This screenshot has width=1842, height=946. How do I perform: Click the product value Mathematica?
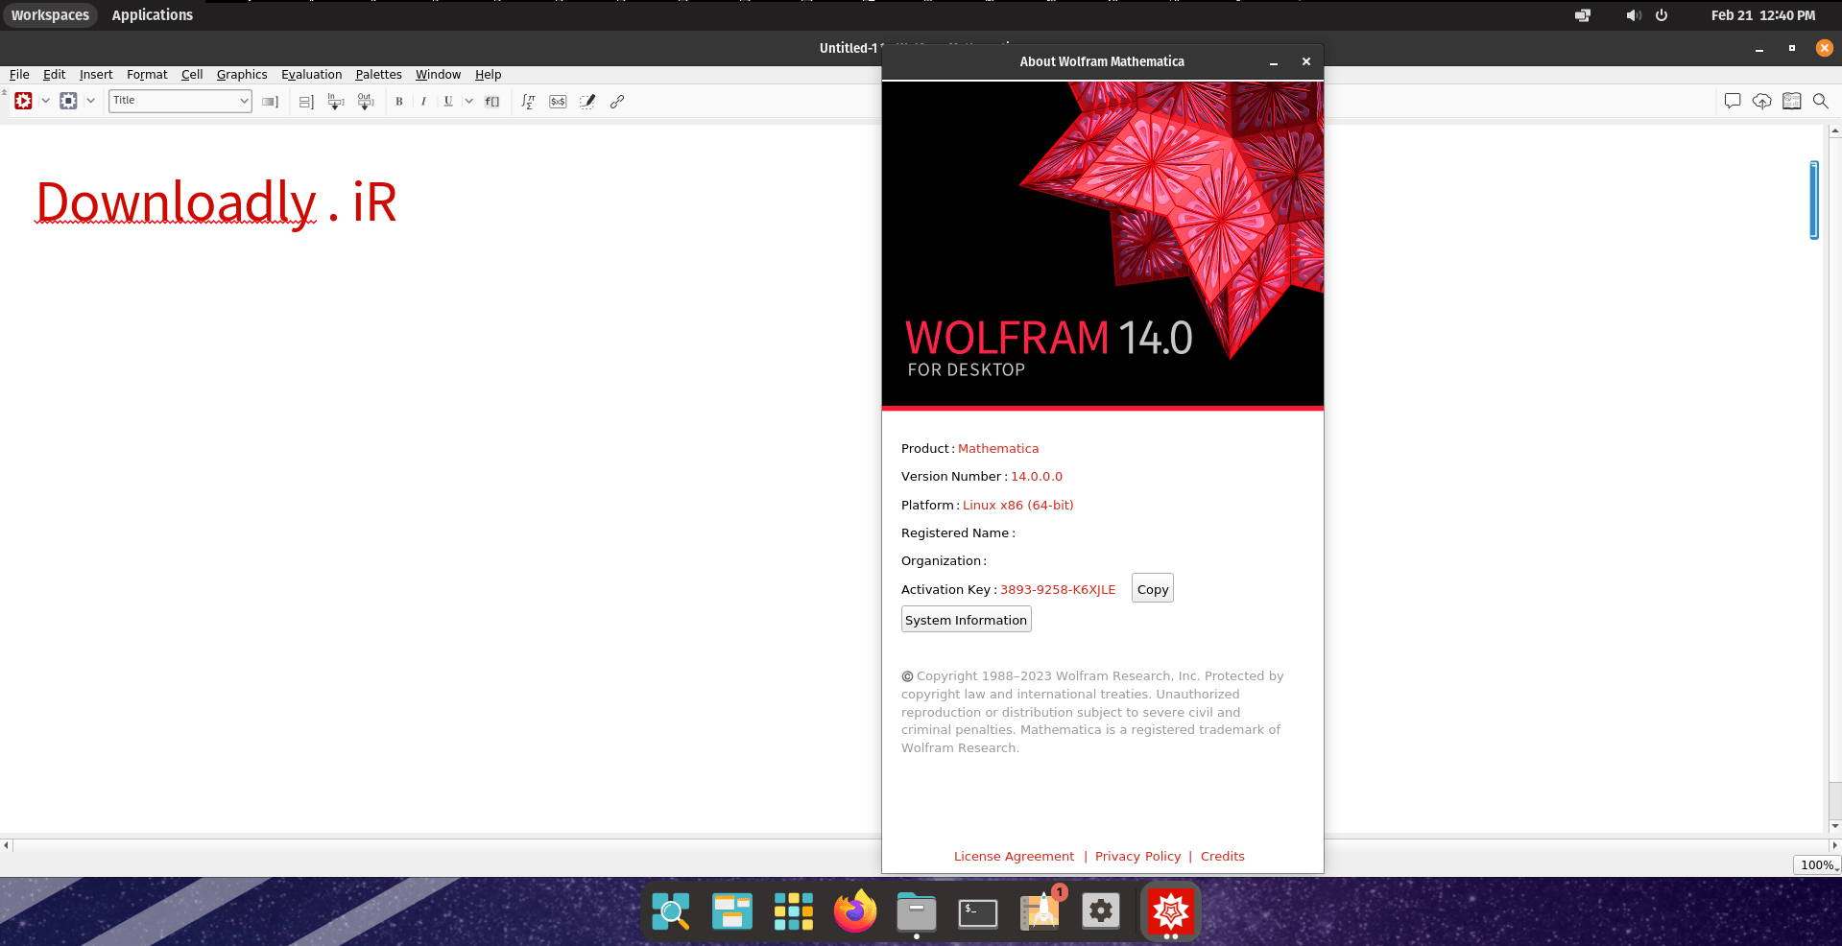[x=998, y=449]
